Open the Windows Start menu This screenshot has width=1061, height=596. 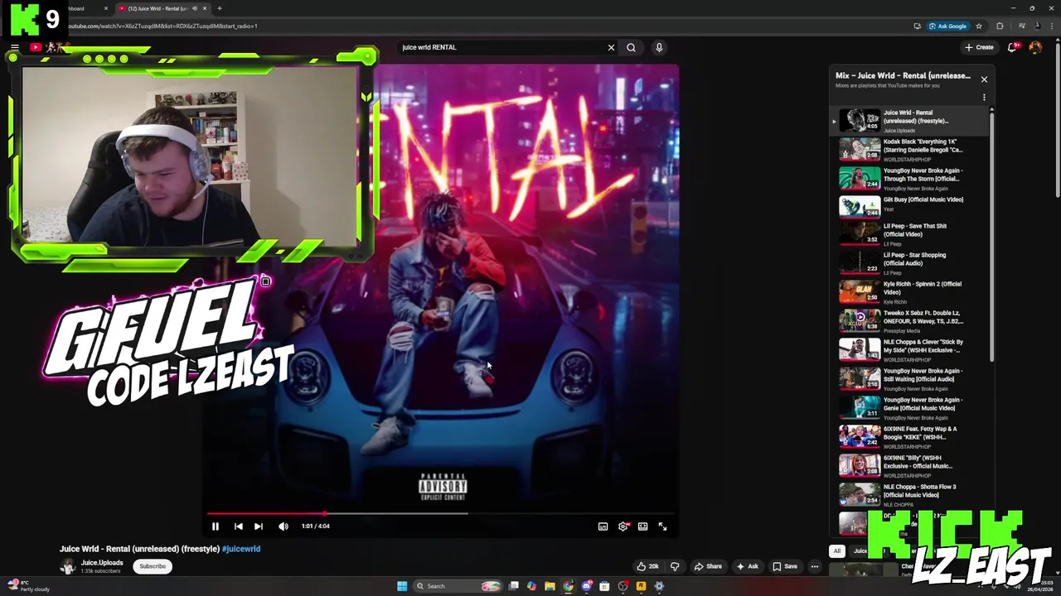pyautogui.click(x=402, y=586)
